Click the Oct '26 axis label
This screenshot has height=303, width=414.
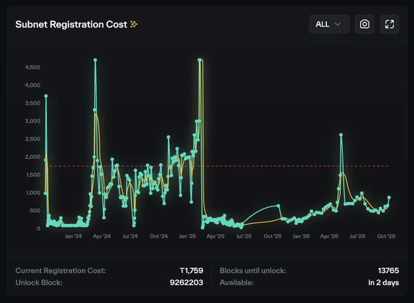click(386, 236)
